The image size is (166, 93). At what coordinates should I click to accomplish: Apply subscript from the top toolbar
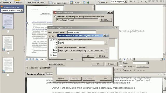point(146,1)
